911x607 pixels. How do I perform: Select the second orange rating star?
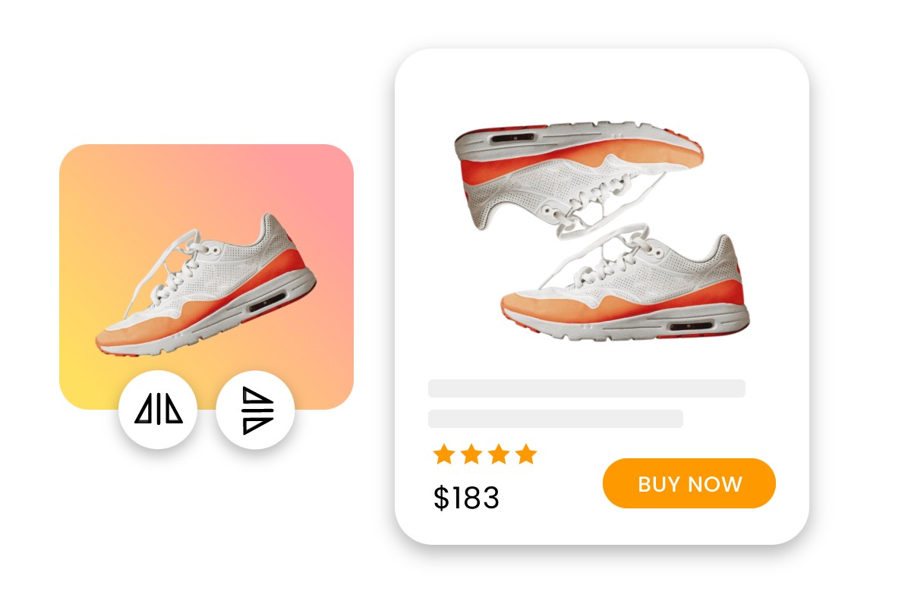[x=471, y=454]
